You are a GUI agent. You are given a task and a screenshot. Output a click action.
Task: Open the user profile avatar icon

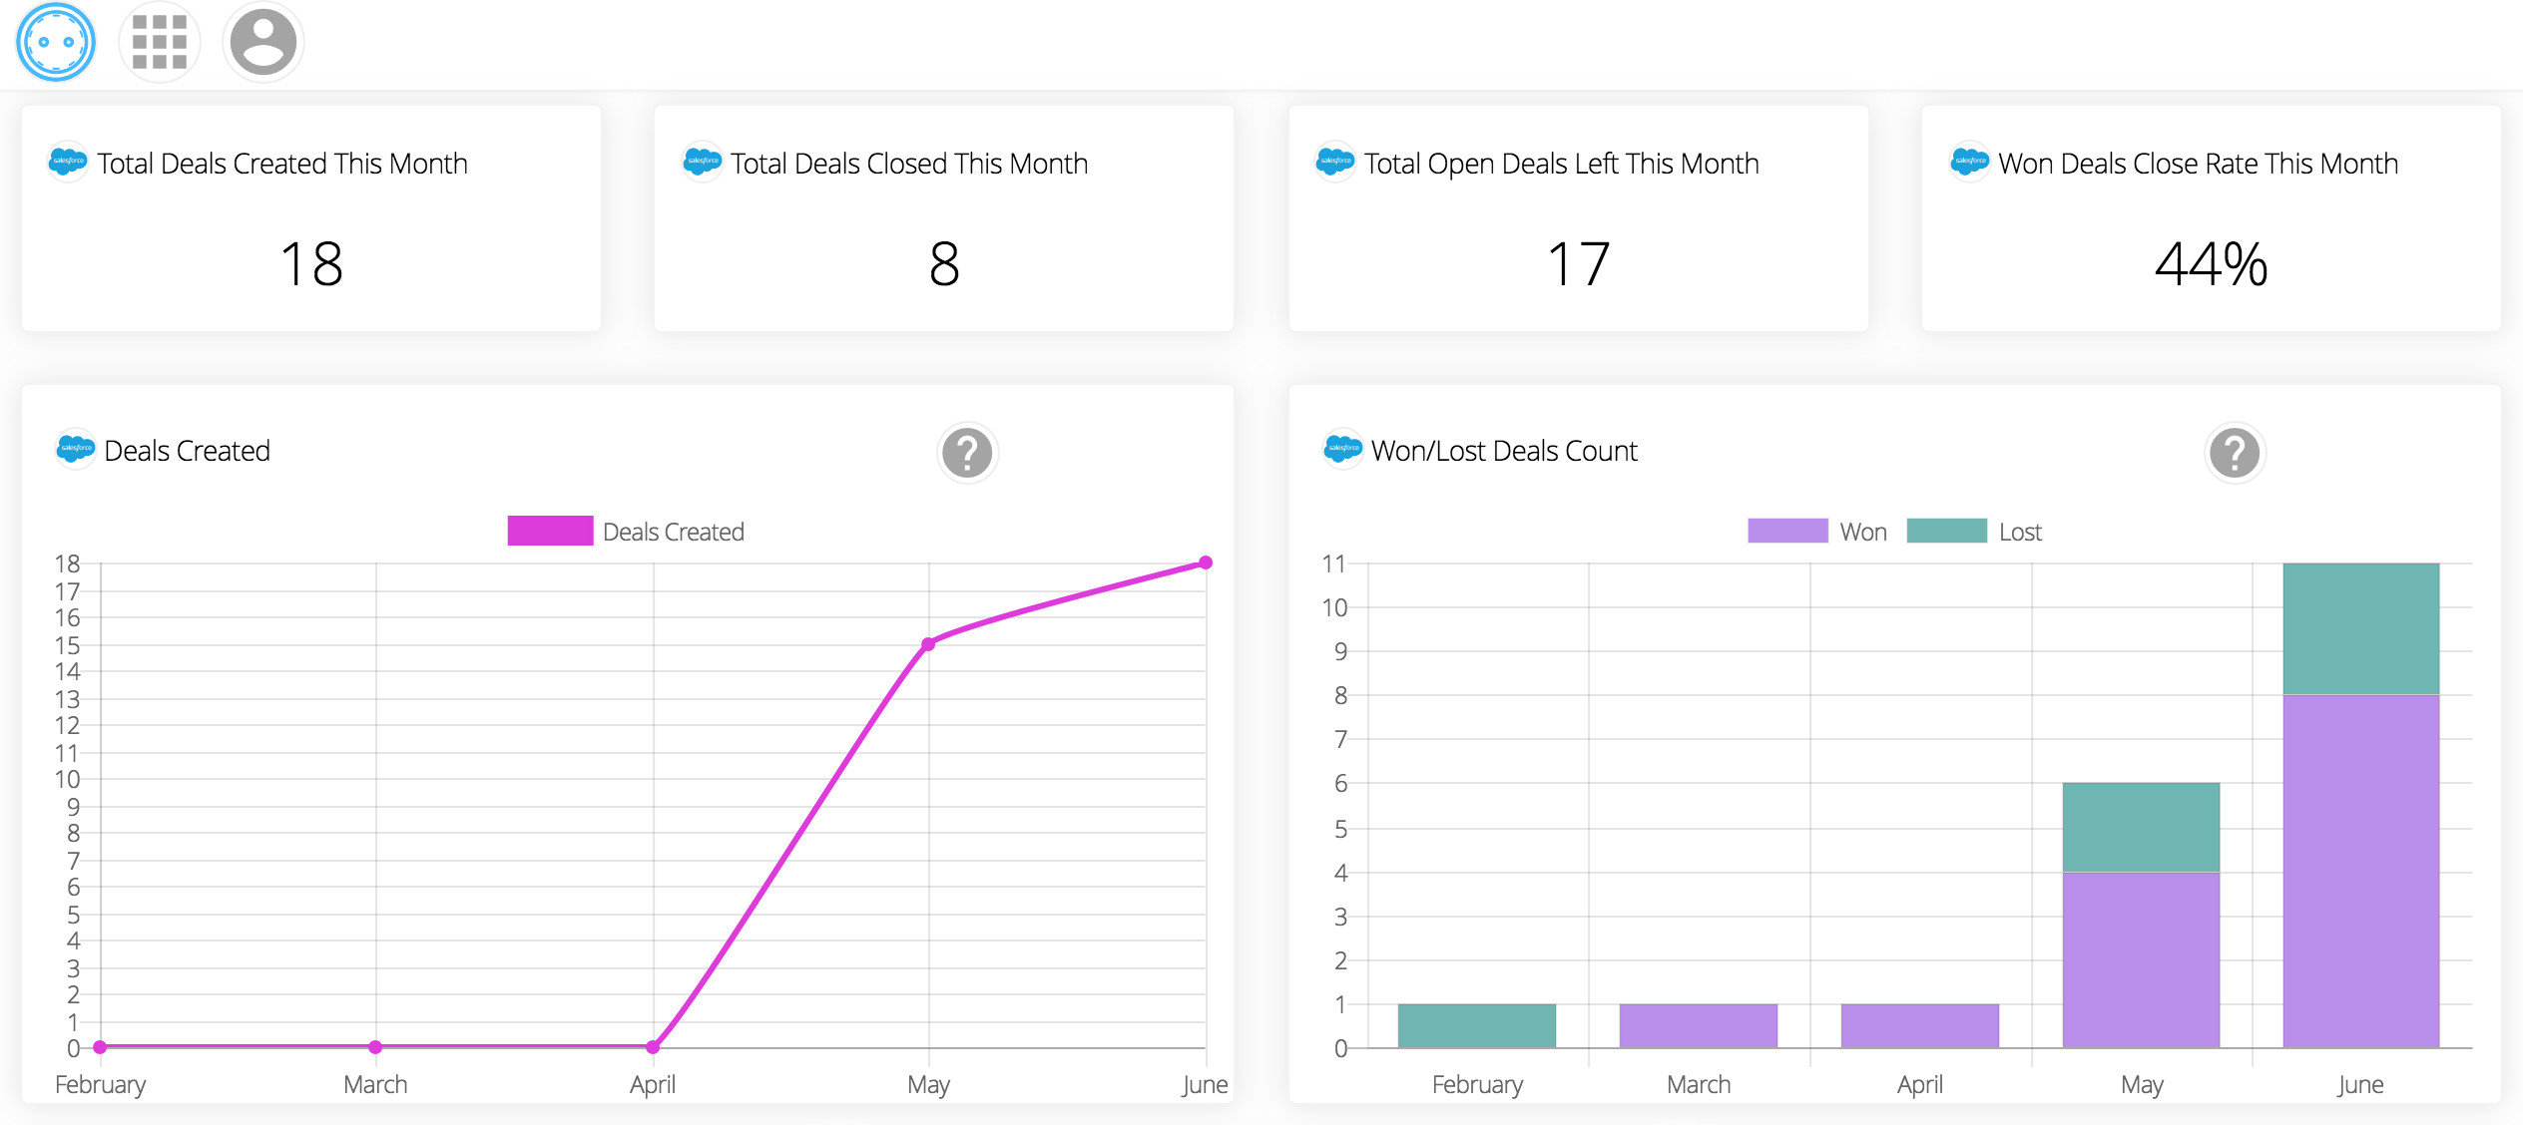(x=262, y=42)
